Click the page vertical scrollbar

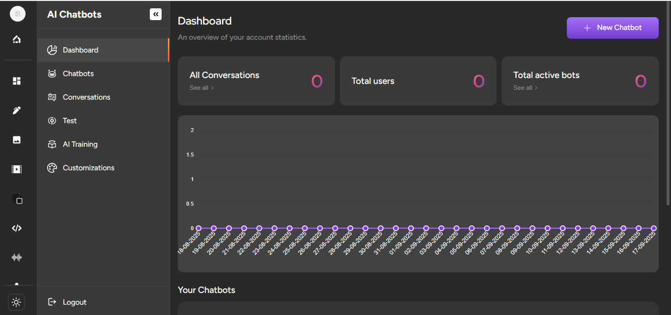click(668, 103)
